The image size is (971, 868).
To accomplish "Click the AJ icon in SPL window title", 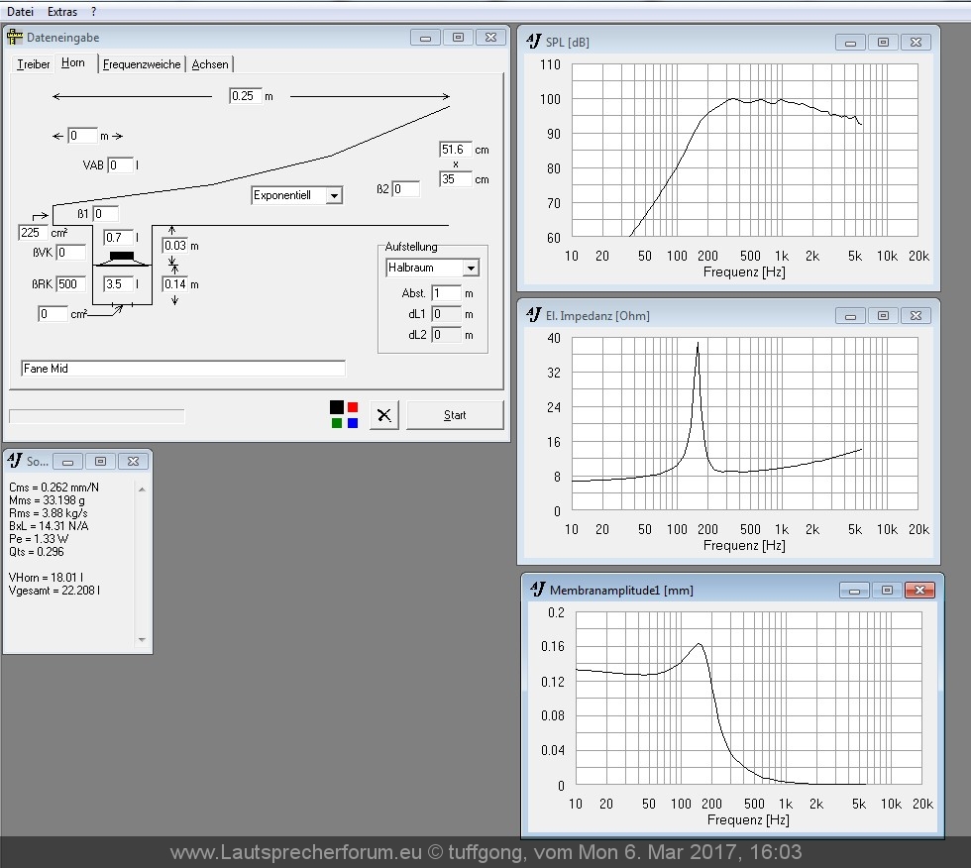I will coord(533,42).
